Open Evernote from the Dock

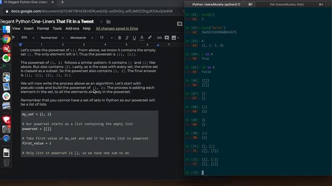click(6, 58)
